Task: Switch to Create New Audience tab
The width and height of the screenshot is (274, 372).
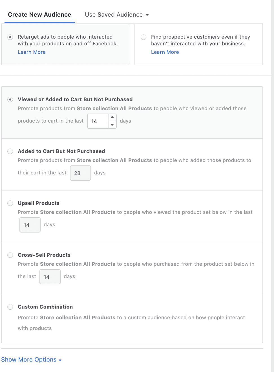Action: coord(39,15)
